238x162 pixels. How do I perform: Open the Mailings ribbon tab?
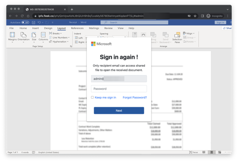click(94, 28)
